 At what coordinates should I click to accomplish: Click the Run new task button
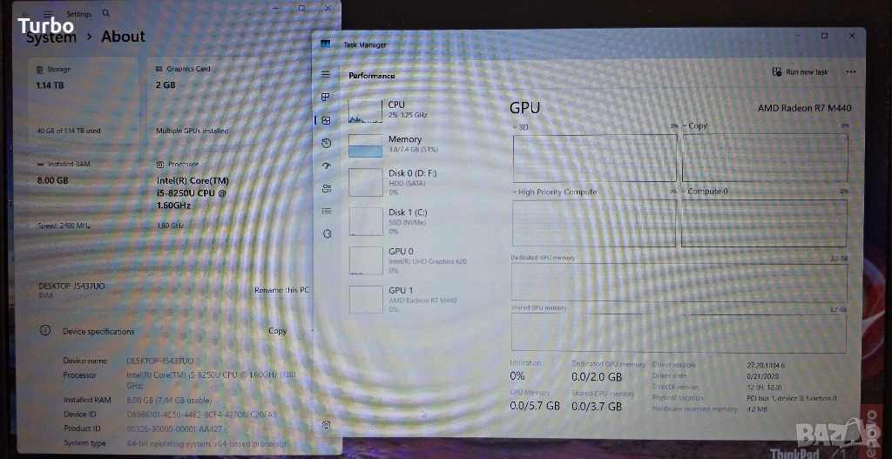800,72
